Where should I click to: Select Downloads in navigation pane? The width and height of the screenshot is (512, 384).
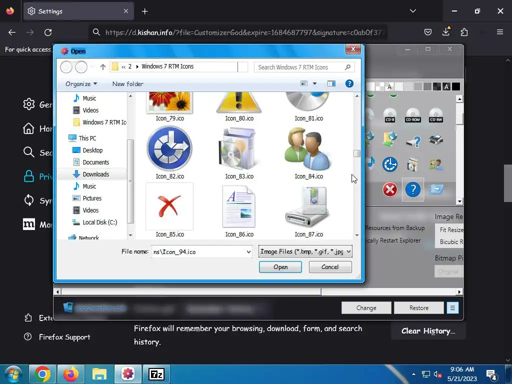(91, 174)
